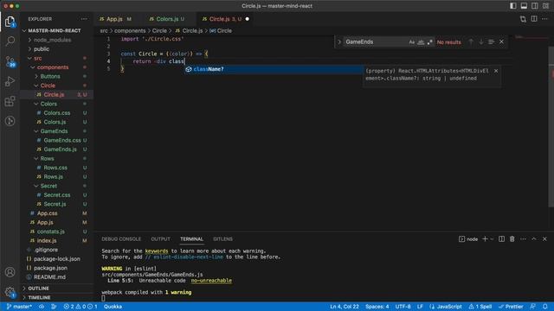Screen dimensions: 554x311
Task: Expand the Replace field in find widget
Action: coord(339,42)
